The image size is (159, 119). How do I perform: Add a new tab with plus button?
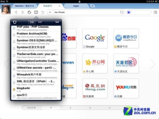(x=93, y=6)
